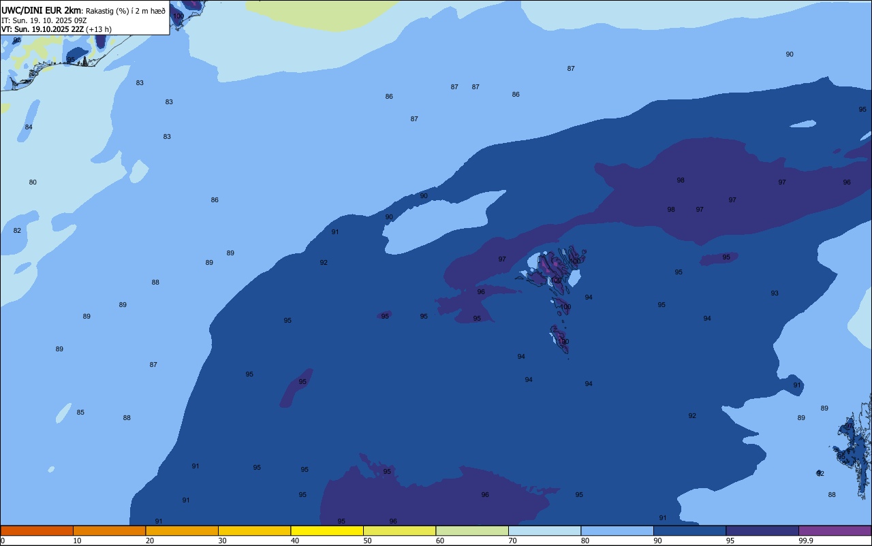Select the 50–60 pale yellow legend swatch
Screen dimensions: 872x546
[399, 530]
